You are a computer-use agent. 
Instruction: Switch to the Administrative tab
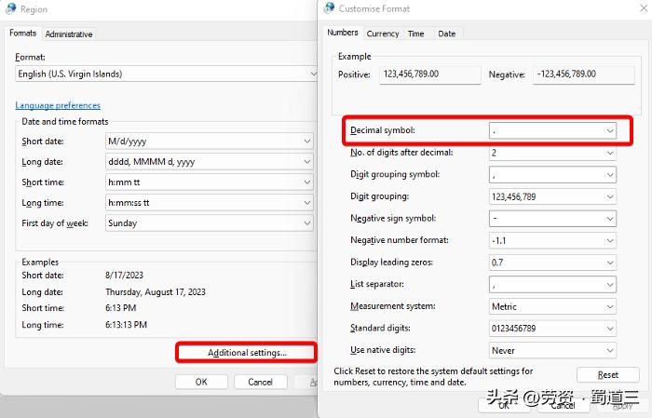pyautogui.click(x=69, y=34)
